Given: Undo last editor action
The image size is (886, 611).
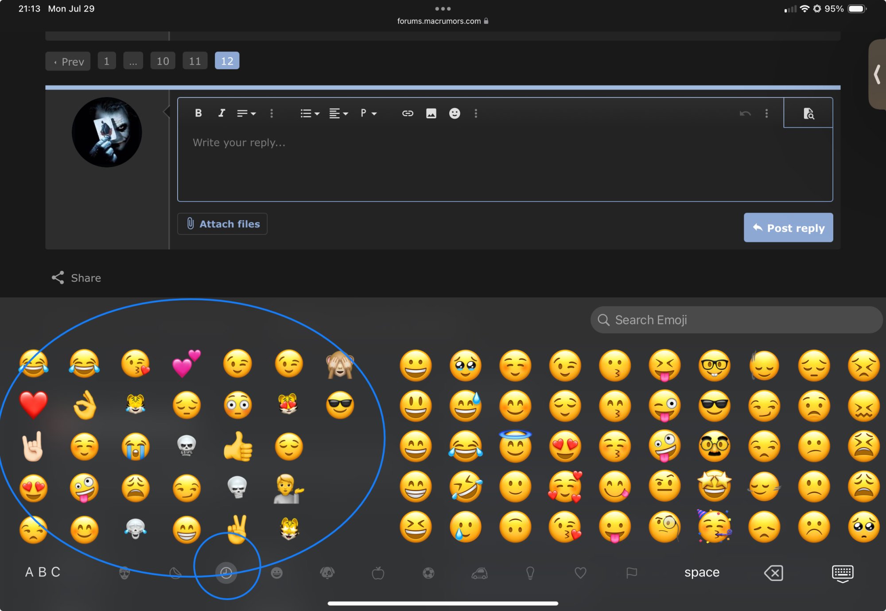Looking at the screenshot, I should pyautogui.click(x=745, y=113).
